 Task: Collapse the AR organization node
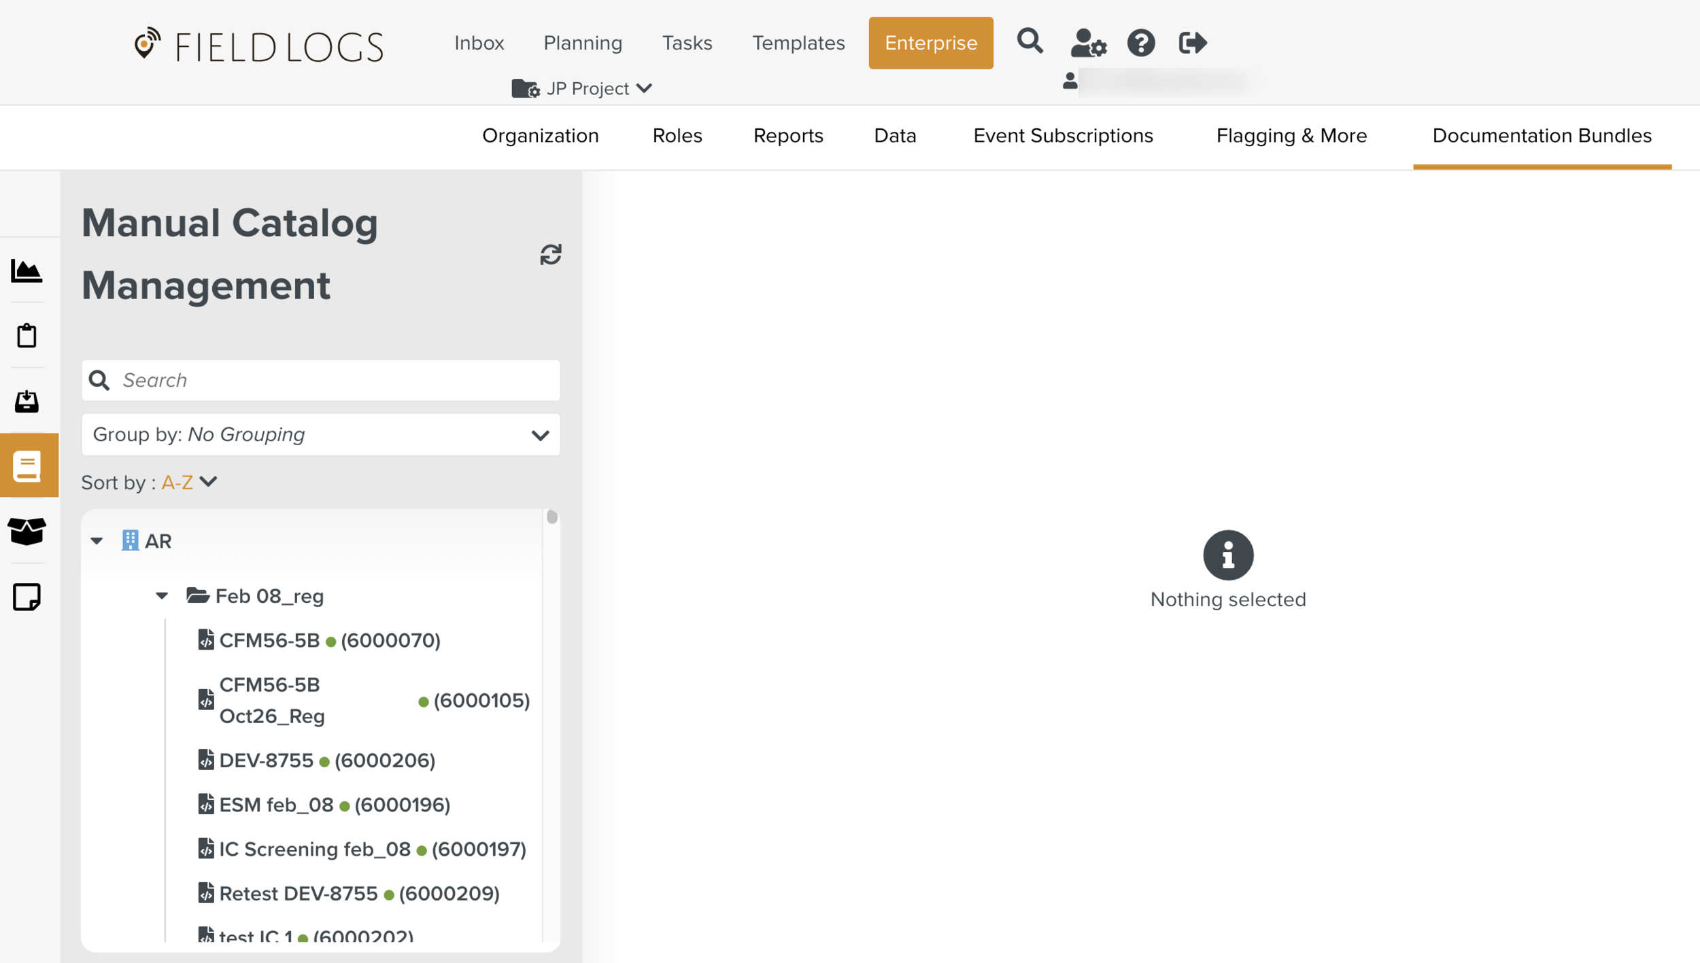coord(97,541)
